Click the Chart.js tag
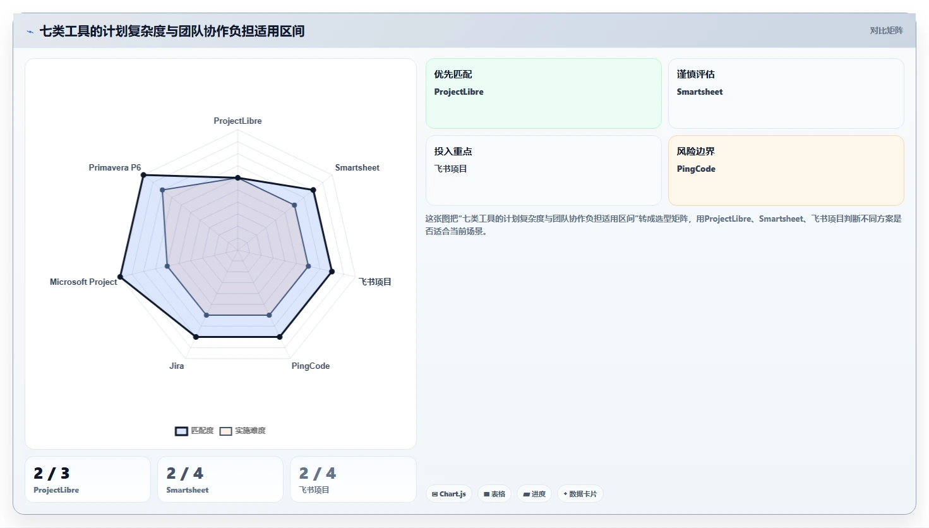The width and height of the screenshot is (929, 528). click(x=449, y=494)
